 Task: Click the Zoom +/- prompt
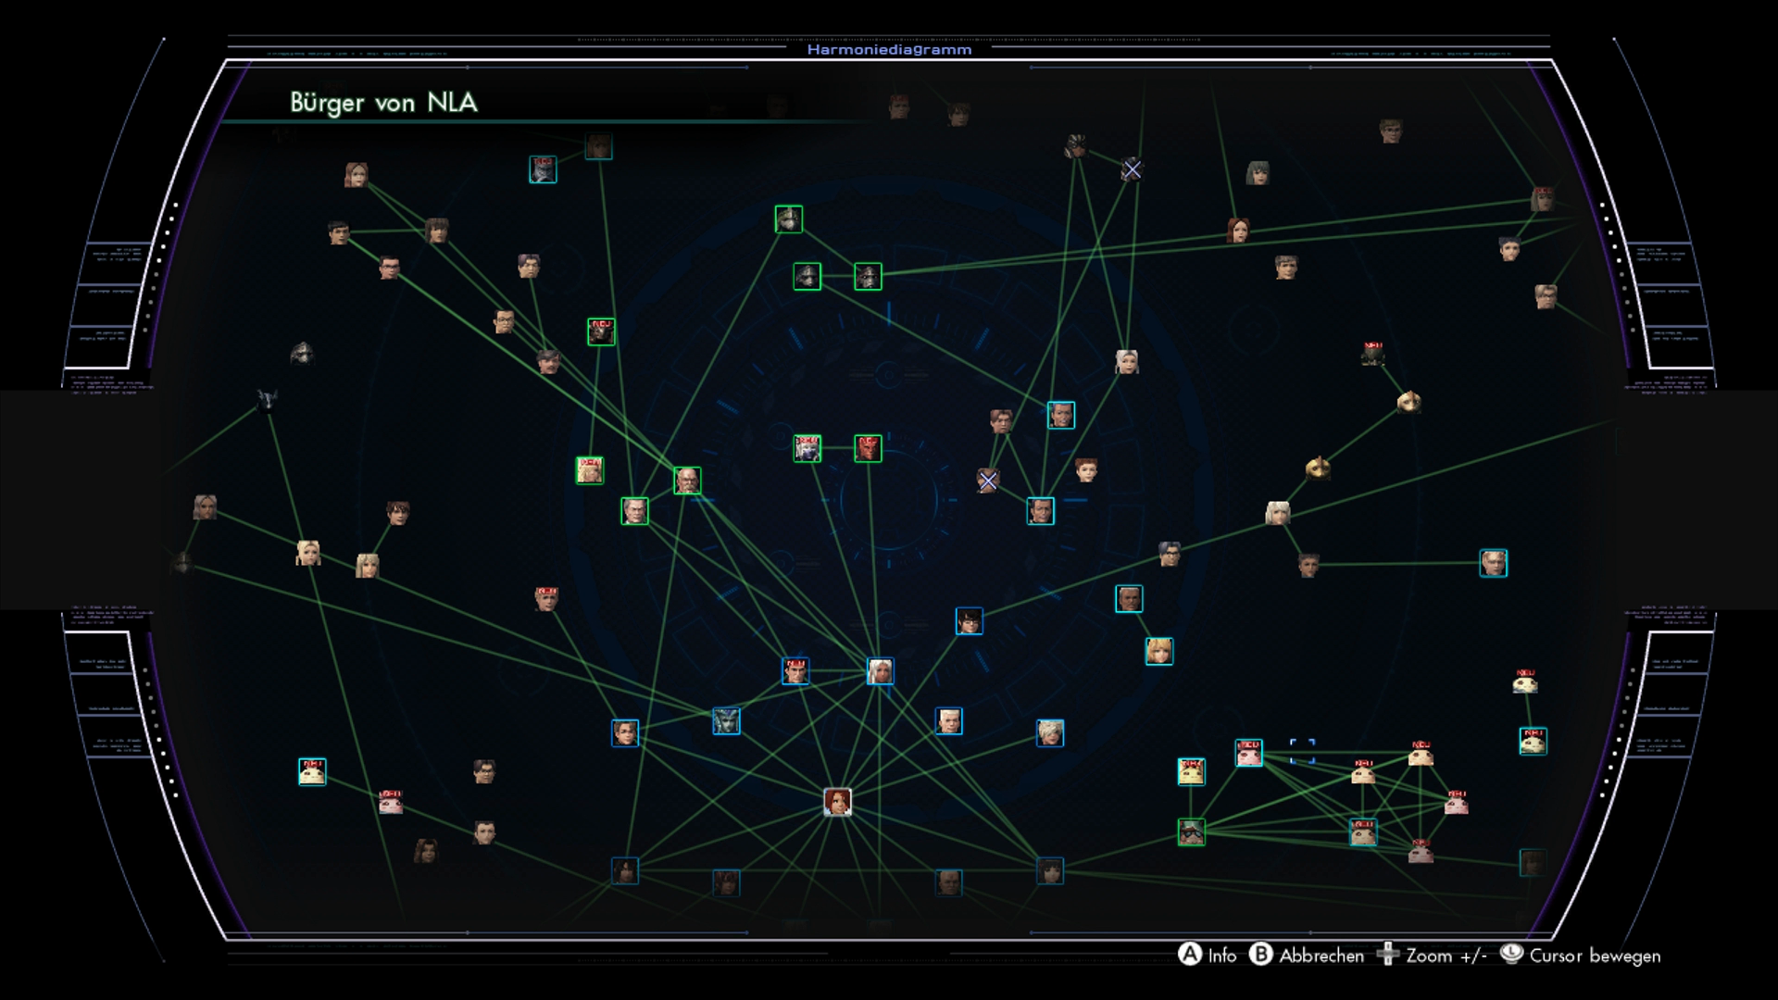click(x=1432, y=955)
